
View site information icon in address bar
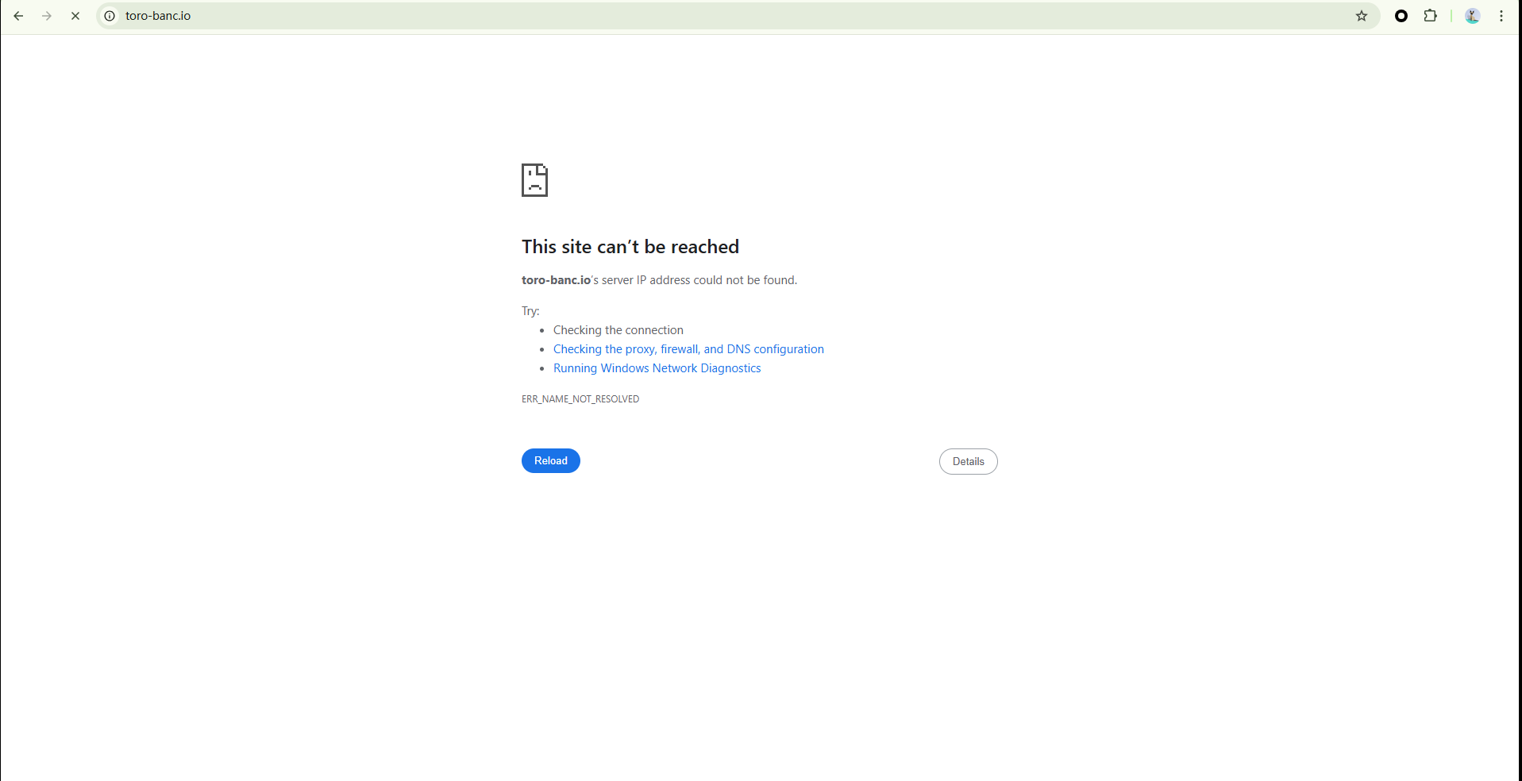point(110,16)
